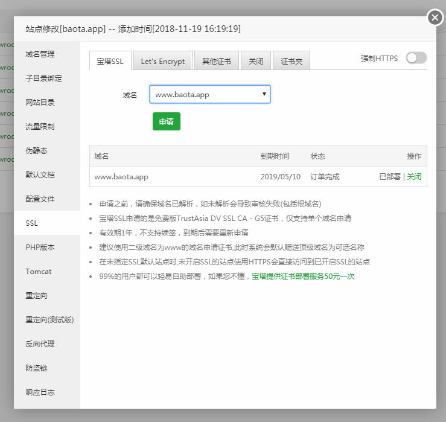Viewport: 446px width, 422px height.
Task: Select 反向代理 in the sidebar
Action: [47, 344]
